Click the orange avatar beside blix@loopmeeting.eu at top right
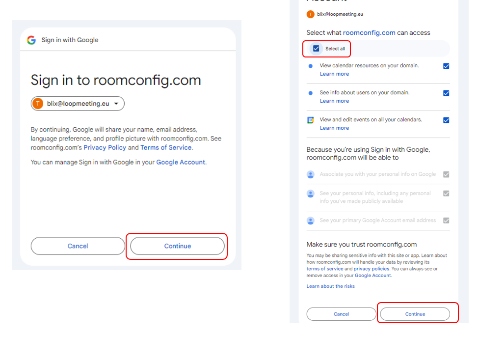479x337 pixels. [310, 14]
